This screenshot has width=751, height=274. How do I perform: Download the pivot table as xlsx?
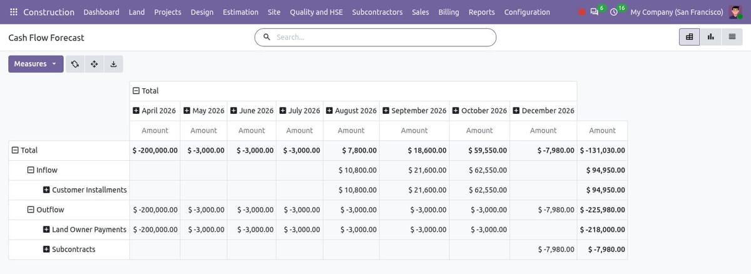(113, 64)
